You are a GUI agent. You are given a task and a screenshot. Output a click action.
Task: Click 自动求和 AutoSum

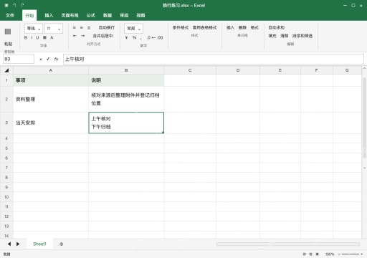277,28
